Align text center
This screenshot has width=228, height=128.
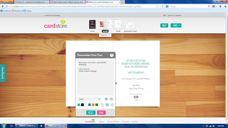107,105
